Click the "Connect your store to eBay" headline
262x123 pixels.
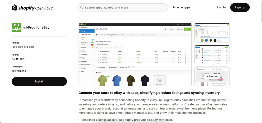pos(149,93)
